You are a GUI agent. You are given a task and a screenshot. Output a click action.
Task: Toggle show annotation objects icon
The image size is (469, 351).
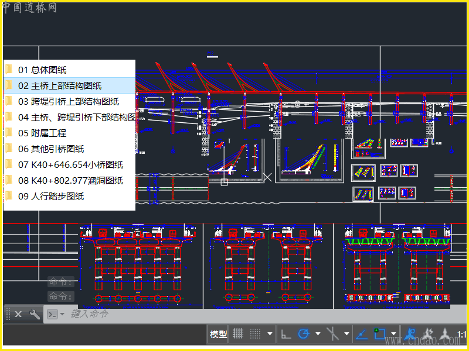(x=410, y=333)
